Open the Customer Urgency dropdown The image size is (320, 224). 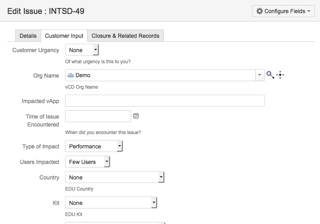point(82,50)
